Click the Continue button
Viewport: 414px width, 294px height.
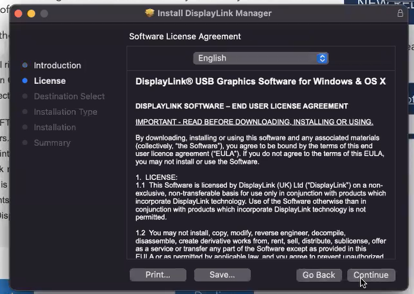pos(371,275)
